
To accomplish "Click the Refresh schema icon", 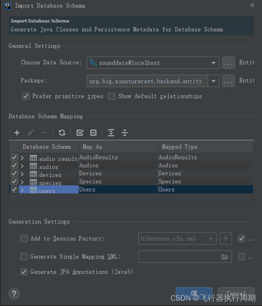I will click(x=62, y=133).
